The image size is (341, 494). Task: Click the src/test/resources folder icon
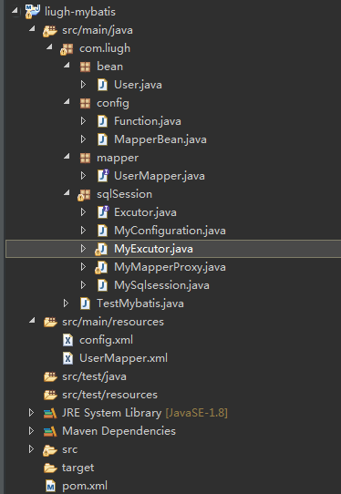[50, 395]
